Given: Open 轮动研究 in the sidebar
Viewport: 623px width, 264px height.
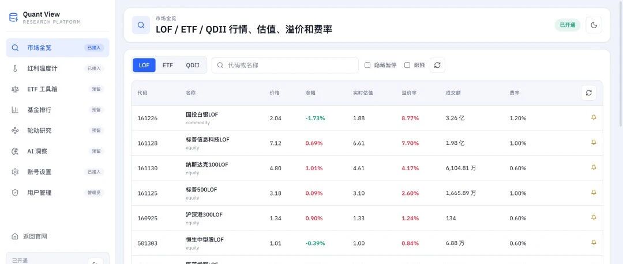Looking at the screenshot, I should (x=58, y=131).
